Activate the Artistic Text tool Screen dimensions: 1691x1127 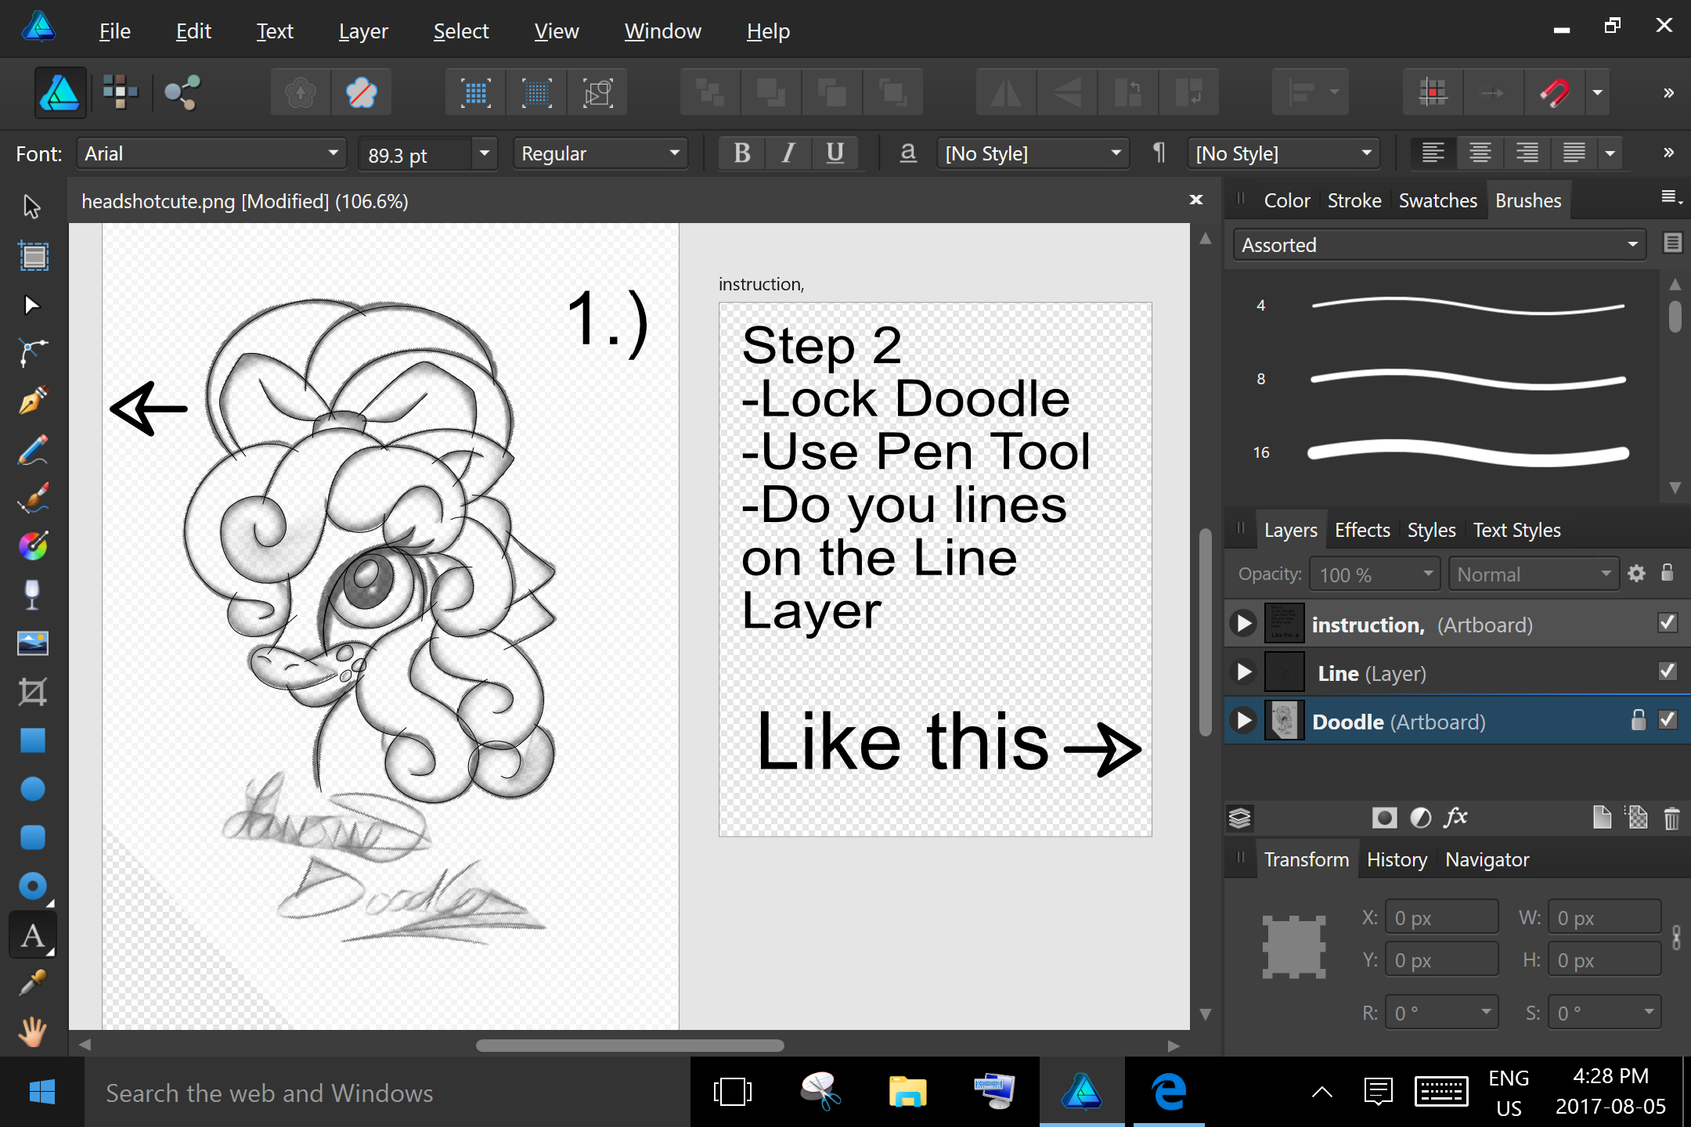pyautogui.click(x=32, y=934)
